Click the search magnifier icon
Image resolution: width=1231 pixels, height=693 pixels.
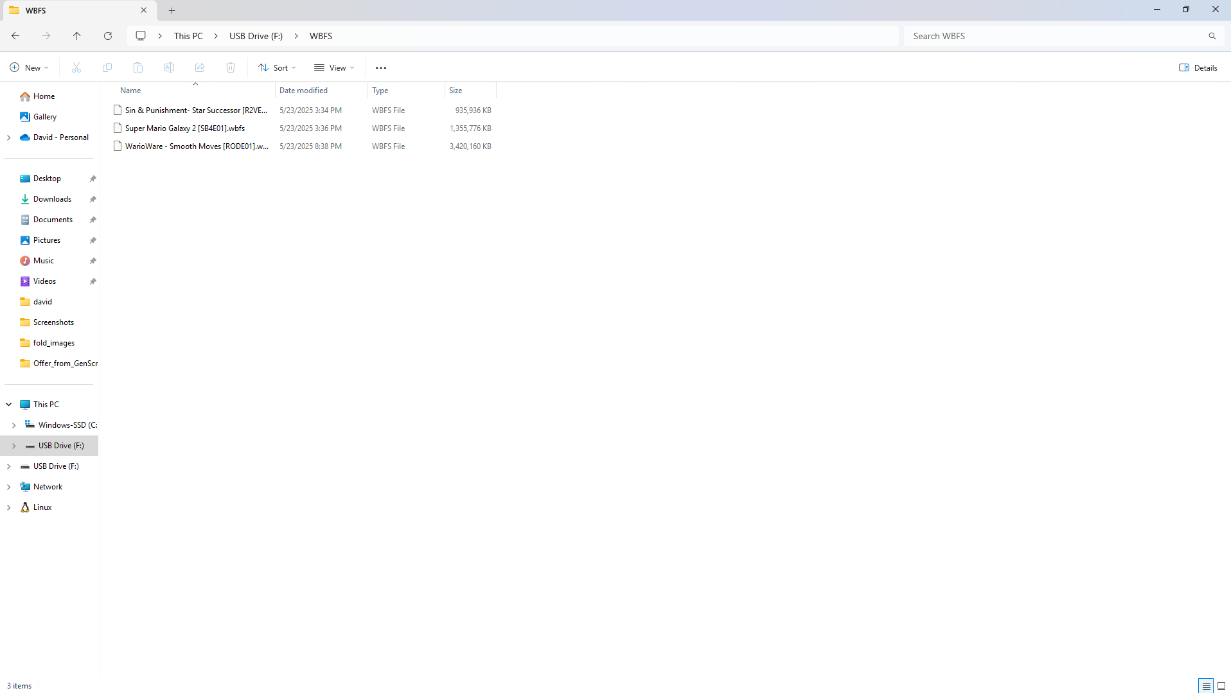point(1212,36)
